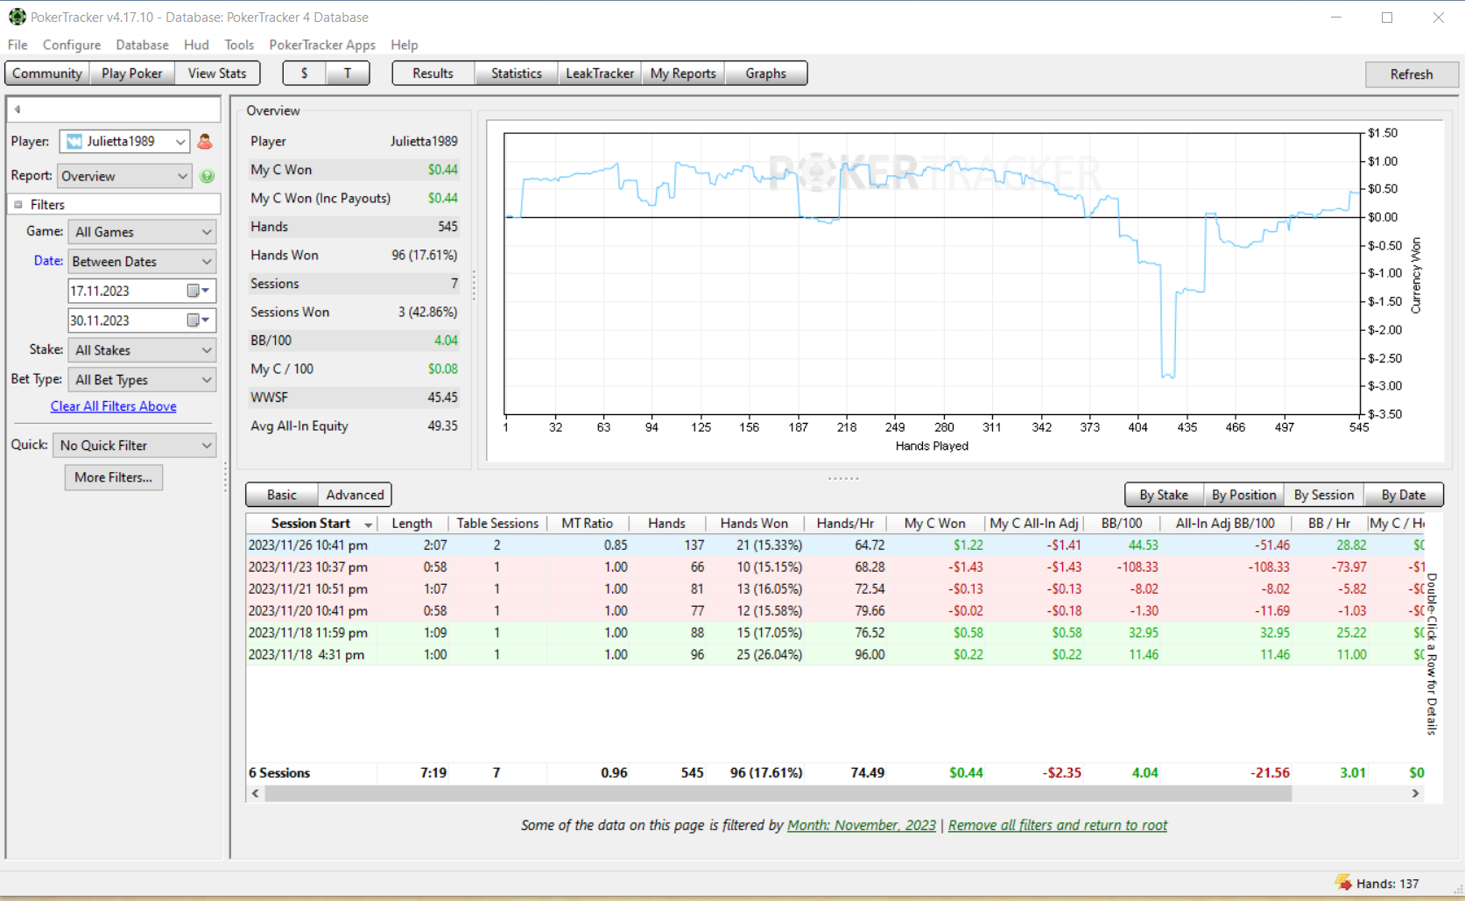Open the LeakTracker tab
This screenshot has height=901, width=1465.
click(x=600, y=74)
